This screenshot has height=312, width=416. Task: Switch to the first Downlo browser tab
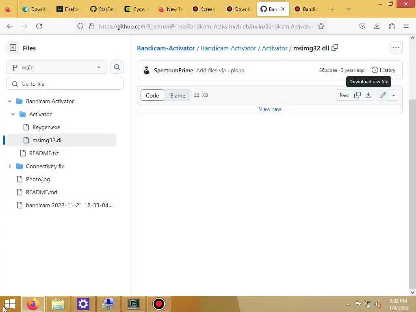click(35, 9)
